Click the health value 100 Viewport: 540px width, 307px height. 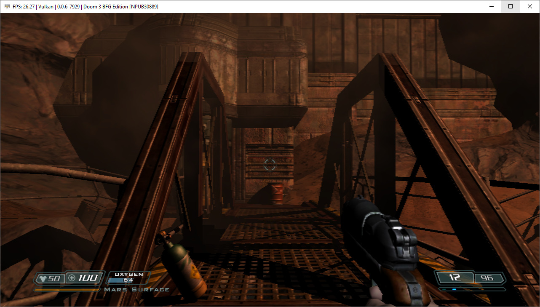pos(88,278)
